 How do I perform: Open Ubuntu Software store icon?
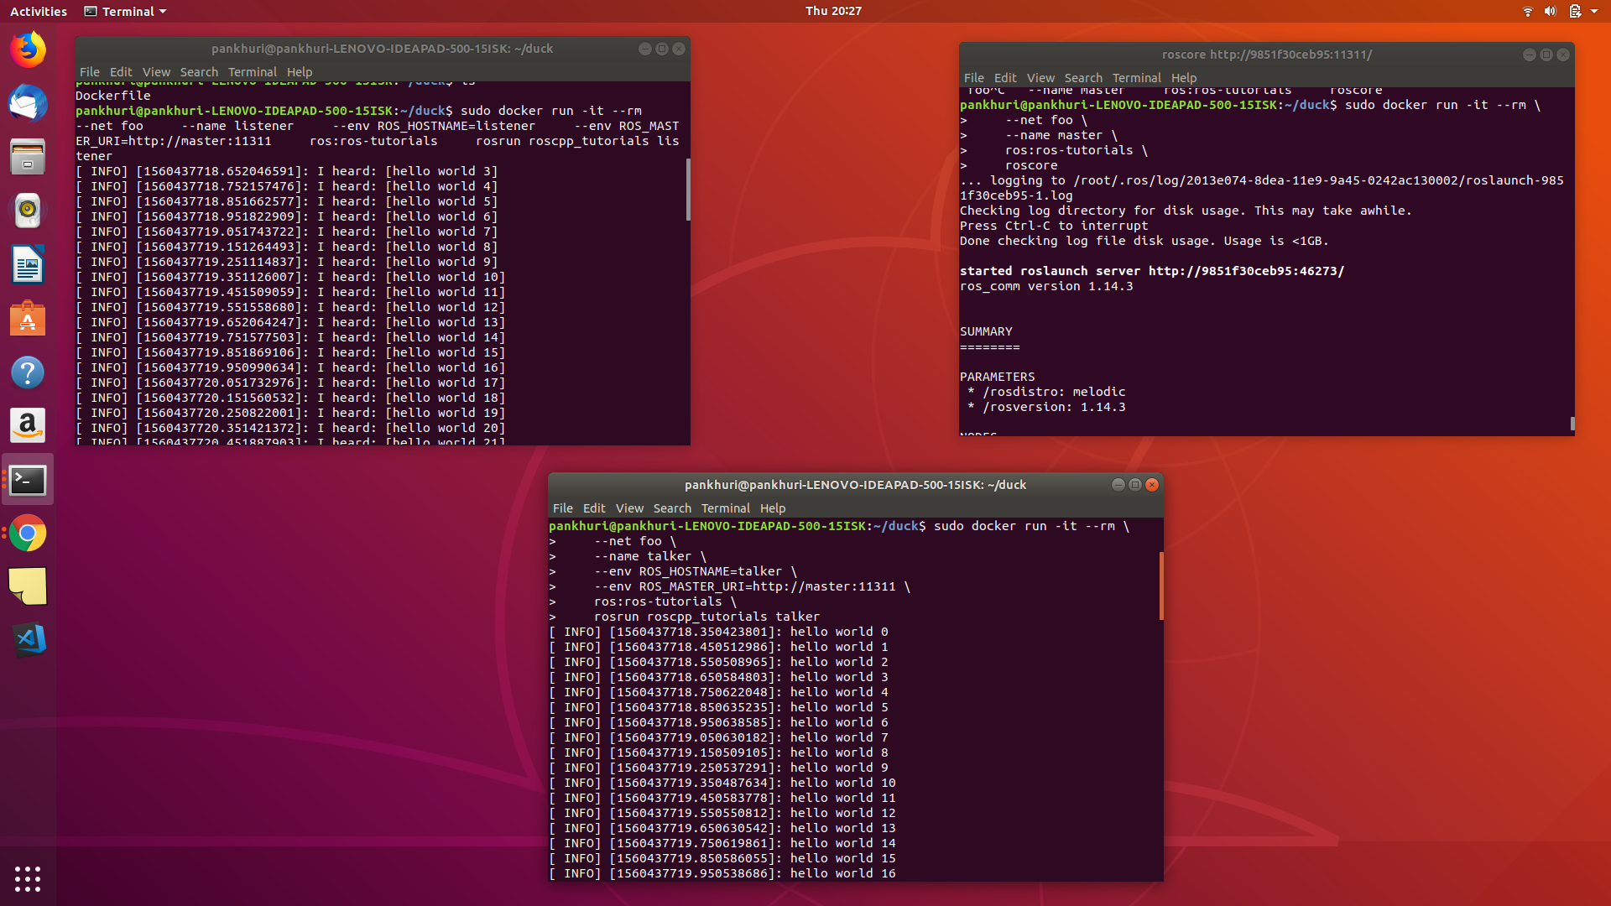tap(28, 319)
